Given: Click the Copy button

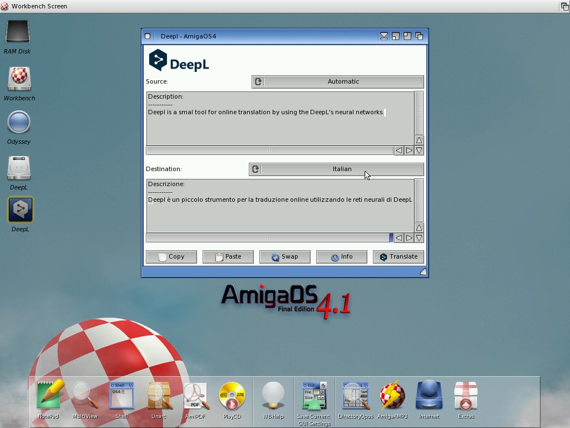Looking at the screenshot, I should point(171,257).
